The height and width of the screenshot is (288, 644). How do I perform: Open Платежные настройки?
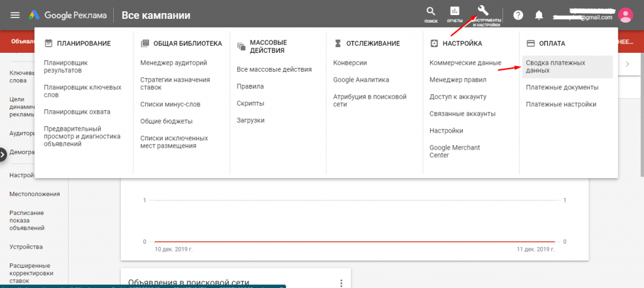coord(561,104)
